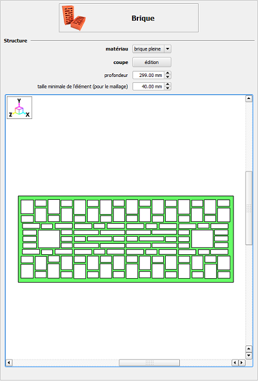Click the édition button for coupe
The height and width of the screenshot is (381, 258).
[x=152, y=62]
